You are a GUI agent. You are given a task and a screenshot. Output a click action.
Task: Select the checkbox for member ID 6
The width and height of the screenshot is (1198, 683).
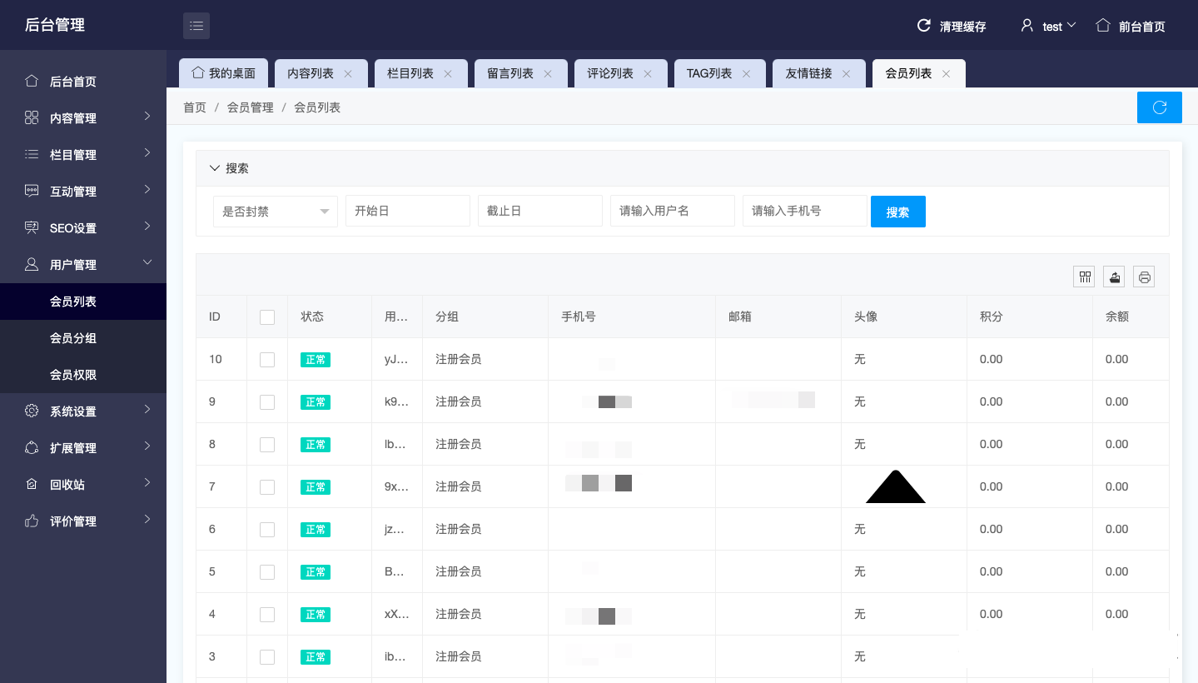267,530
